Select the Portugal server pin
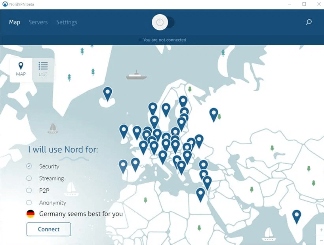 tap(123, 166)
